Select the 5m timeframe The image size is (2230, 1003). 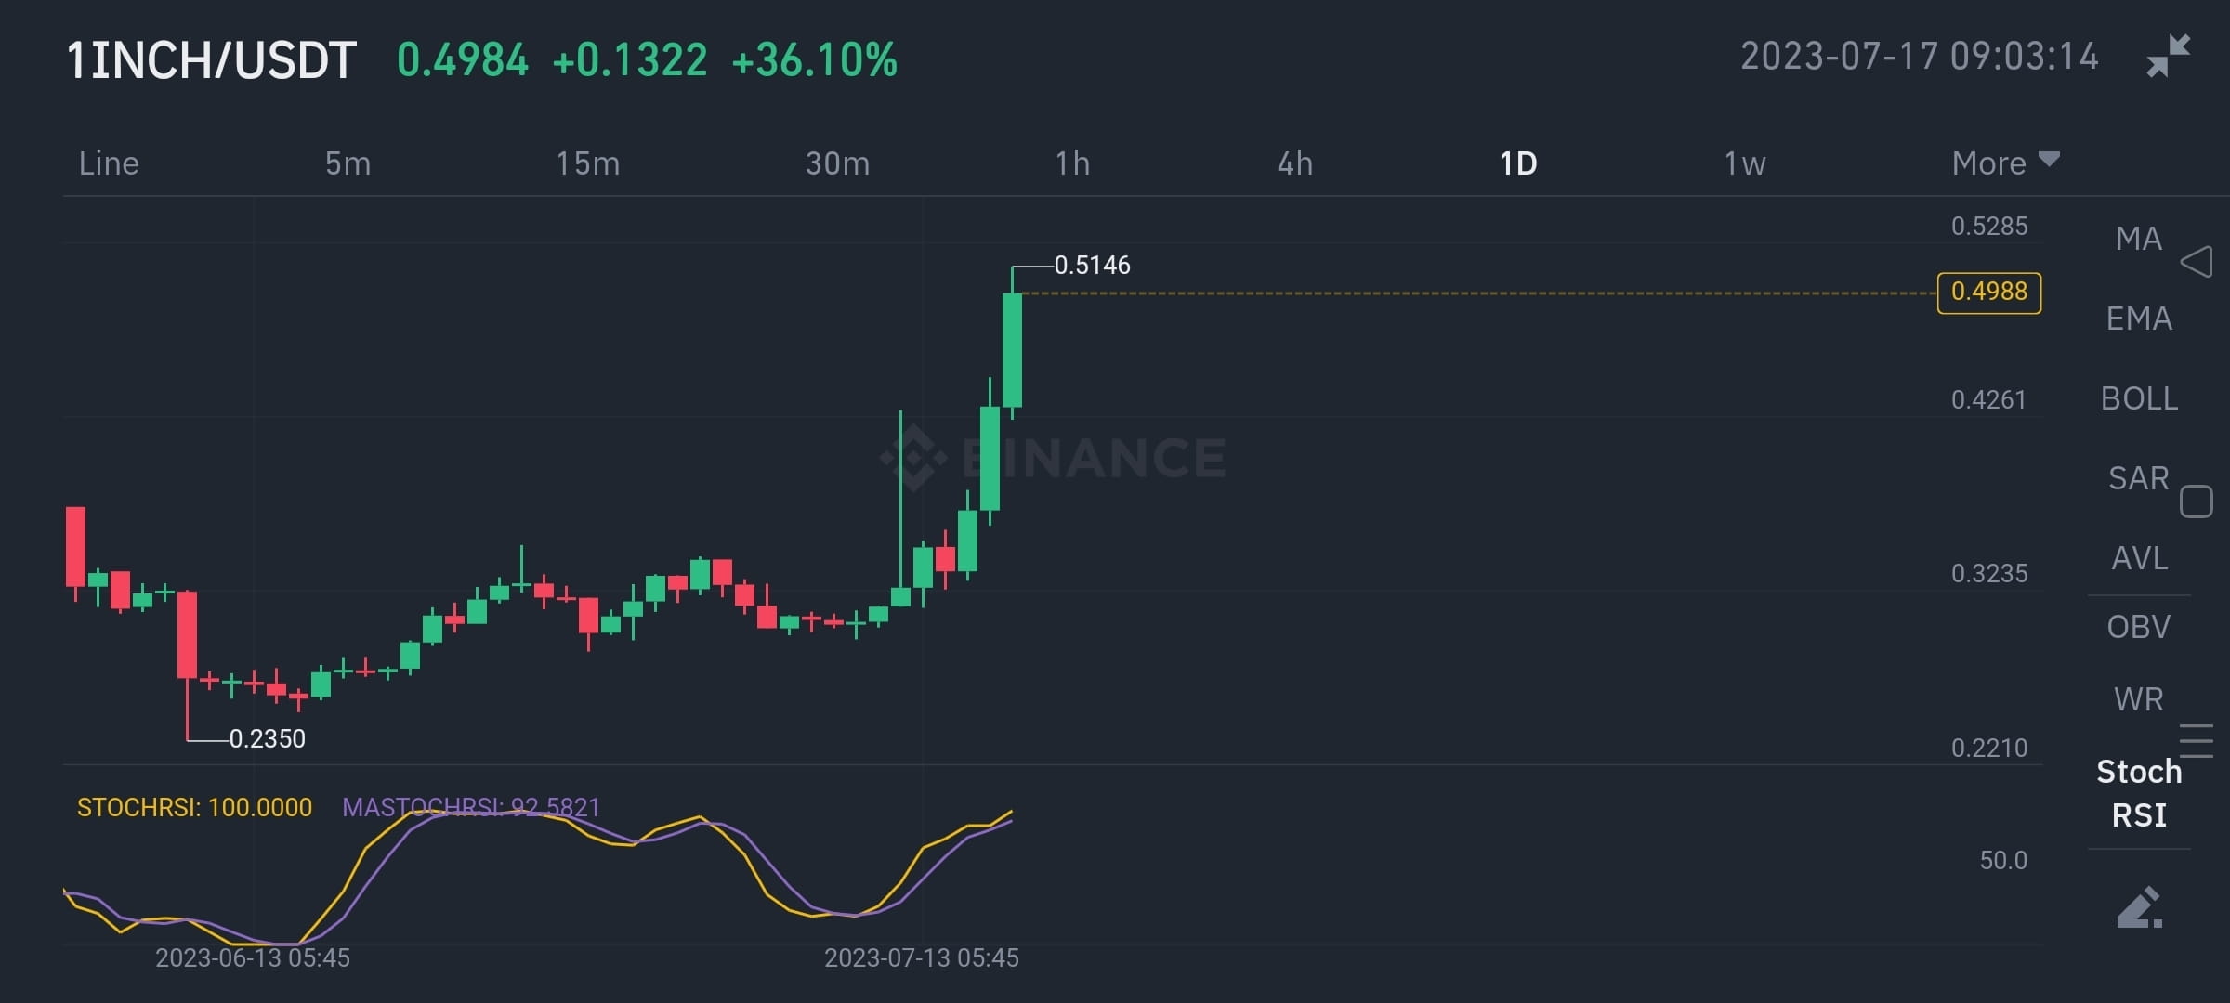point(348,163)
